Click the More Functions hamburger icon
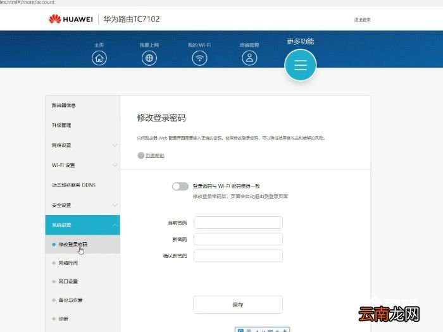The width and height of the screenshot is (443, 332). 301,65
